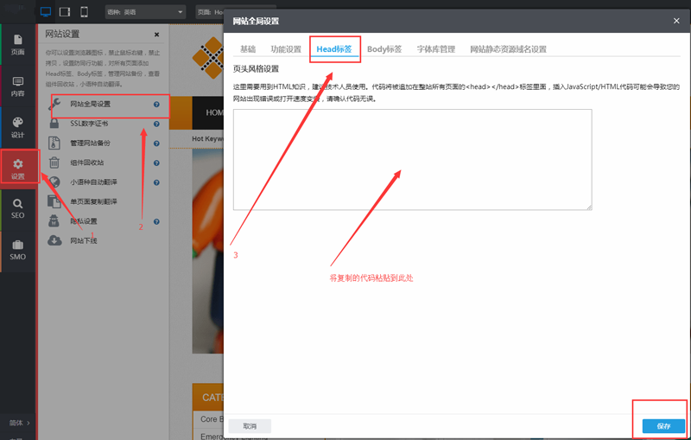
Task: Open the 语种 language dropdown
Action: [144, 12]
